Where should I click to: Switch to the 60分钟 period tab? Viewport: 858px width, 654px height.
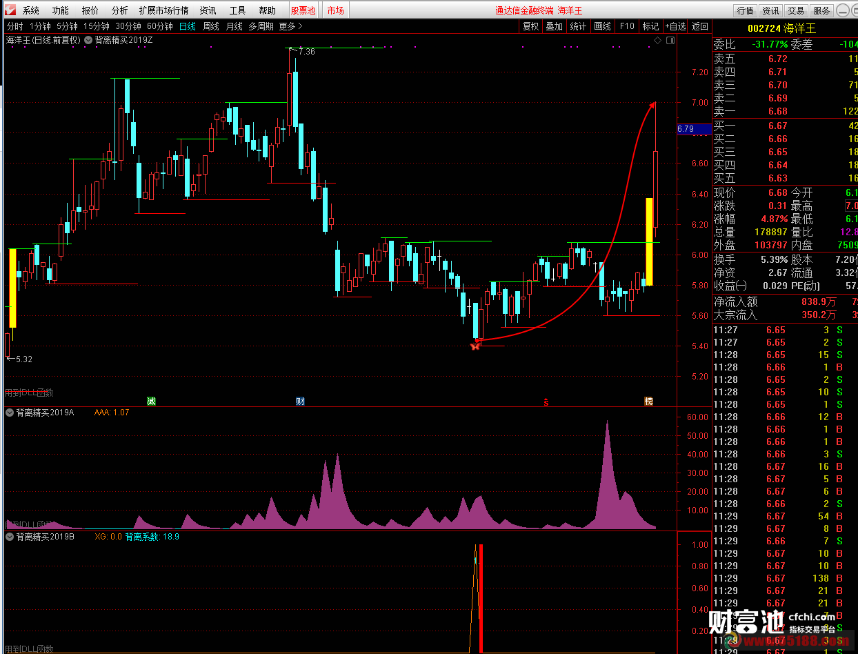pyautogui.click(x=159, y=26)
